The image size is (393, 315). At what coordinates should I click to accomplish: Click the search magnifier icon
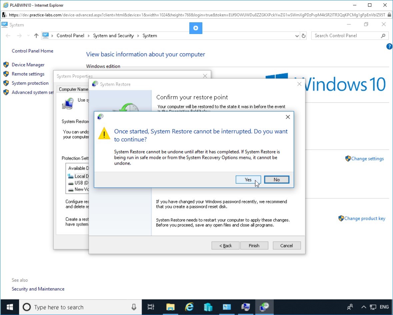383,36
